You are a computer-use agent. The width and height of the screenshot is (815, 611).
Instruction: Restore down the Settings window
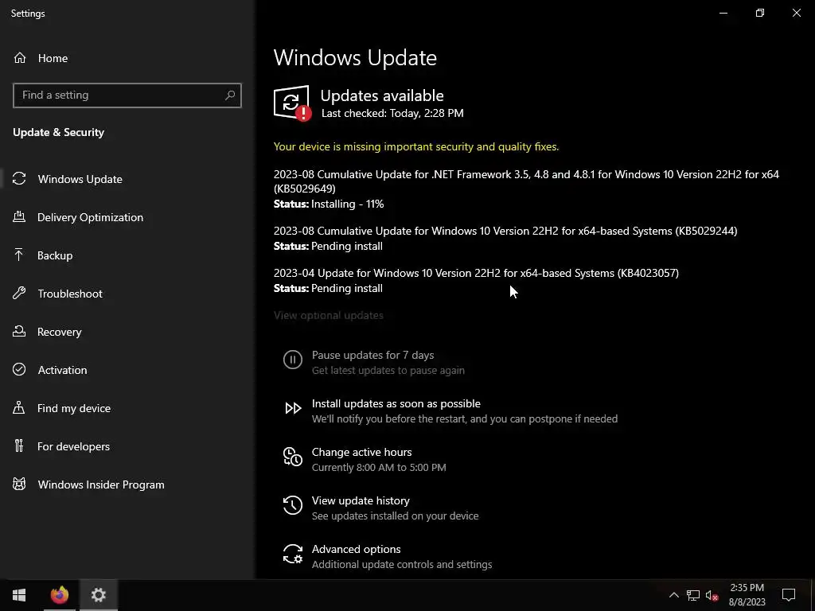760,13
